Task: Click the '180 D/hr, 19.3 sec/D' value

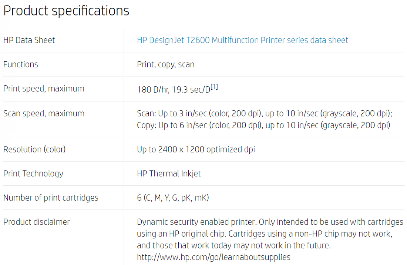Action: (x=173, y=90)
